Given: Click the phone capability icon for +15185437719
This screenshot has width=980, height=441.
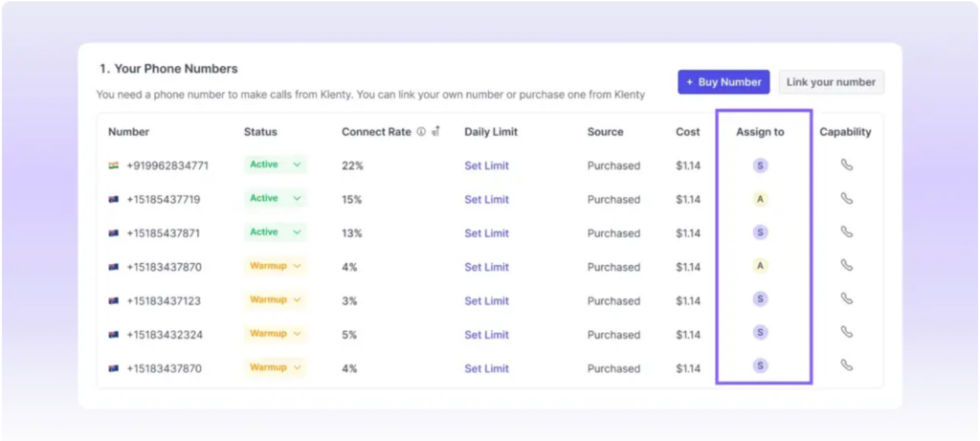Looking at the screenshot, I should point(846,199).
